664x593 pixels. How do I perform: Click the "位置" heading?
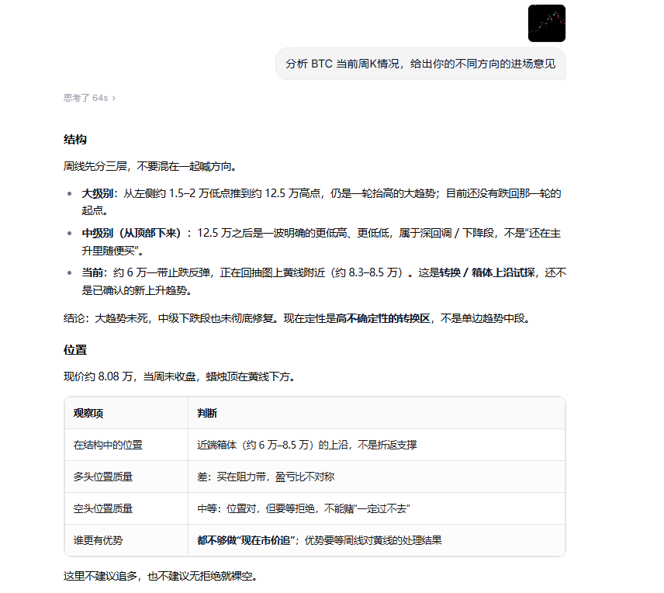click(75, 350)
